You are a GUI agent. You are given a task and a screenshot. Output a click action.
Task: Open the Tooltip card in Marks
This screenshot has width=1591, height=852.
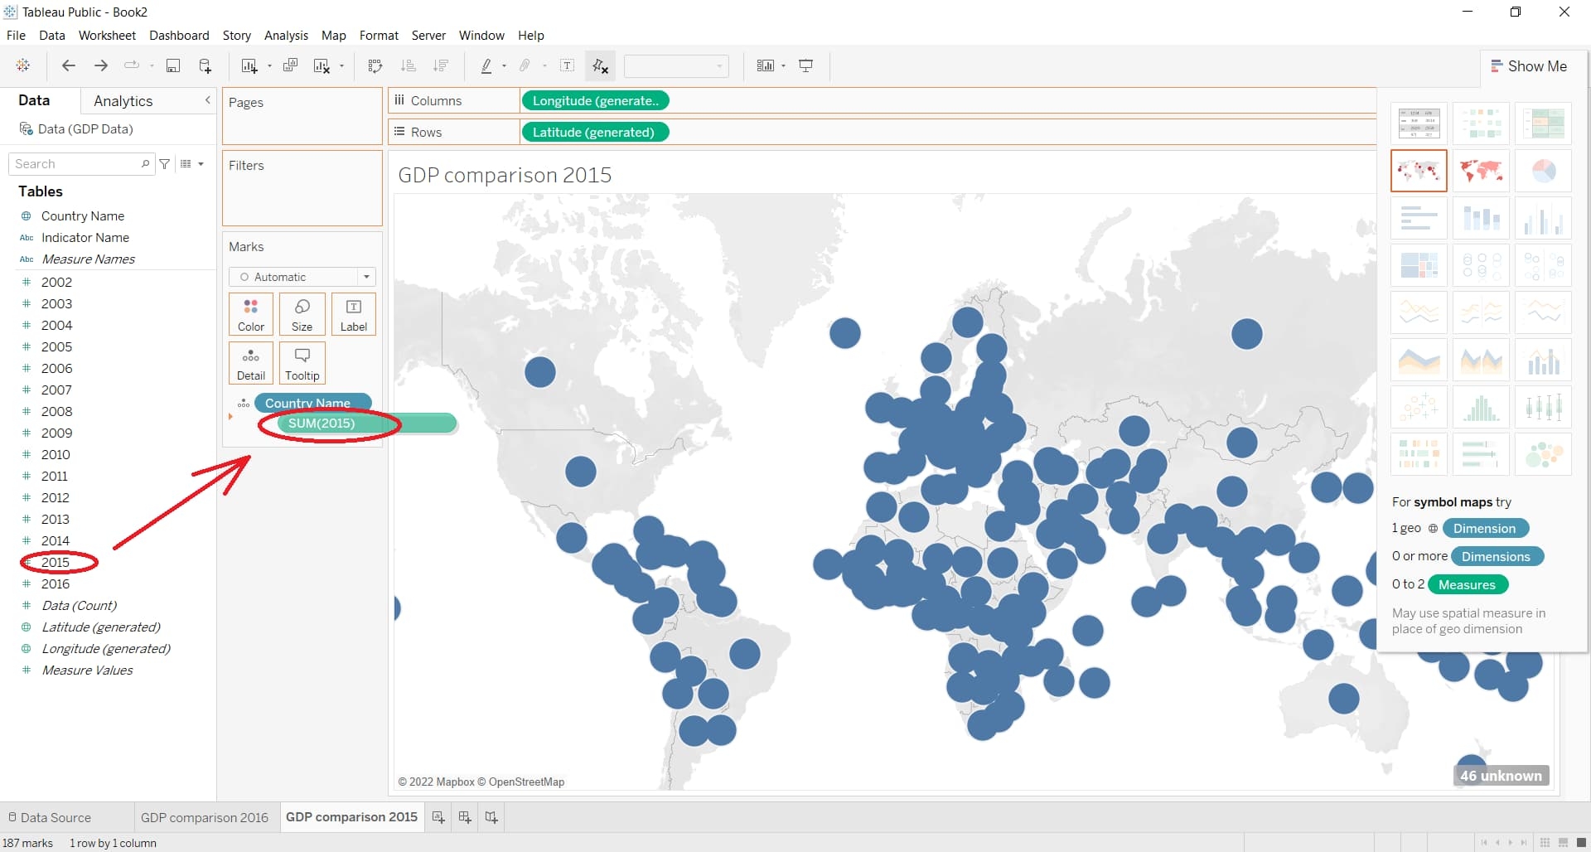tap(302, 364)
